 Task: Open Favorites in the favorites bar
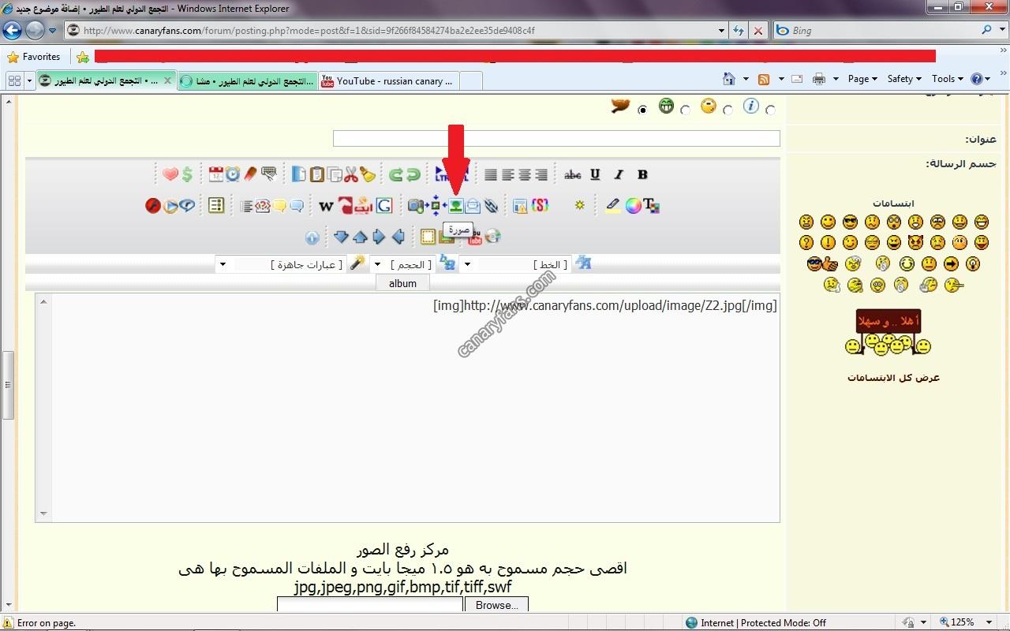coord(34,57)
